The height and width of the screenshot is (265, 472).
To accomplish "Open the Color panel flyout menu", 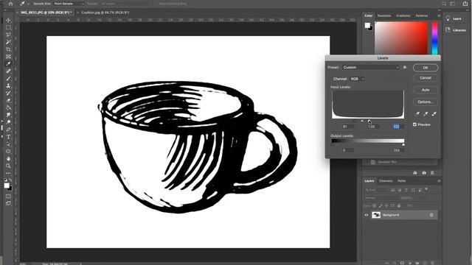I will [439, 15].
